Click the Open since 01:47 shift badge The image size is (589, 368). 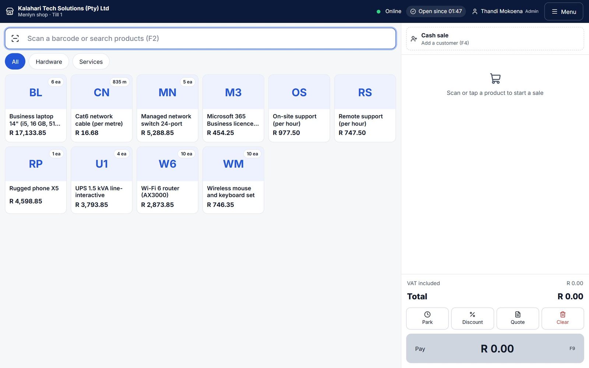click(x=436, y=11)
